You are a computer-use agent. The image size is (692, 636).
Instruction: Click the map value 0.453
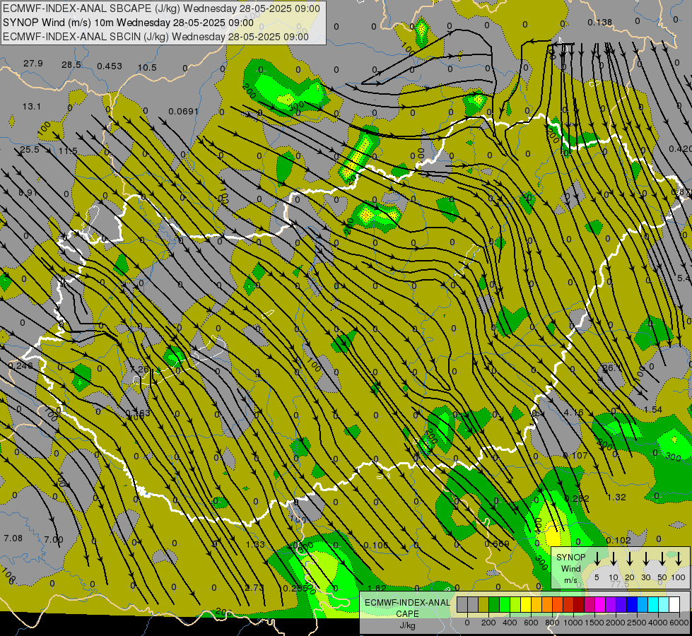point(110,66)
